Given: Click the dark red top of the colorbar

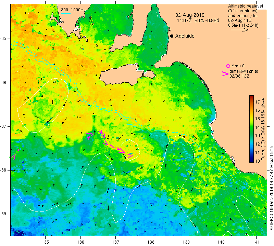Looking at the screenshot, I should coord(251,97).
